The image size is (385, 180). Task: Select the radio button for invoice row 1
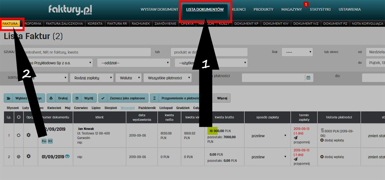click(x=19, y=135)
